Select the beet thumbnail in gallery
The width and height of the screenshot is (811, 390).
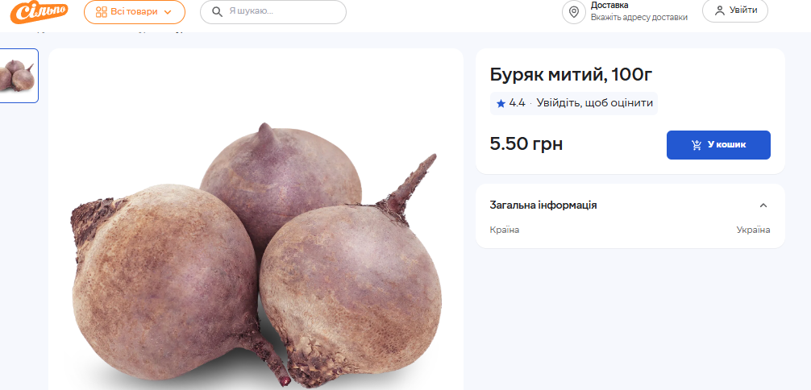(19, 76)
